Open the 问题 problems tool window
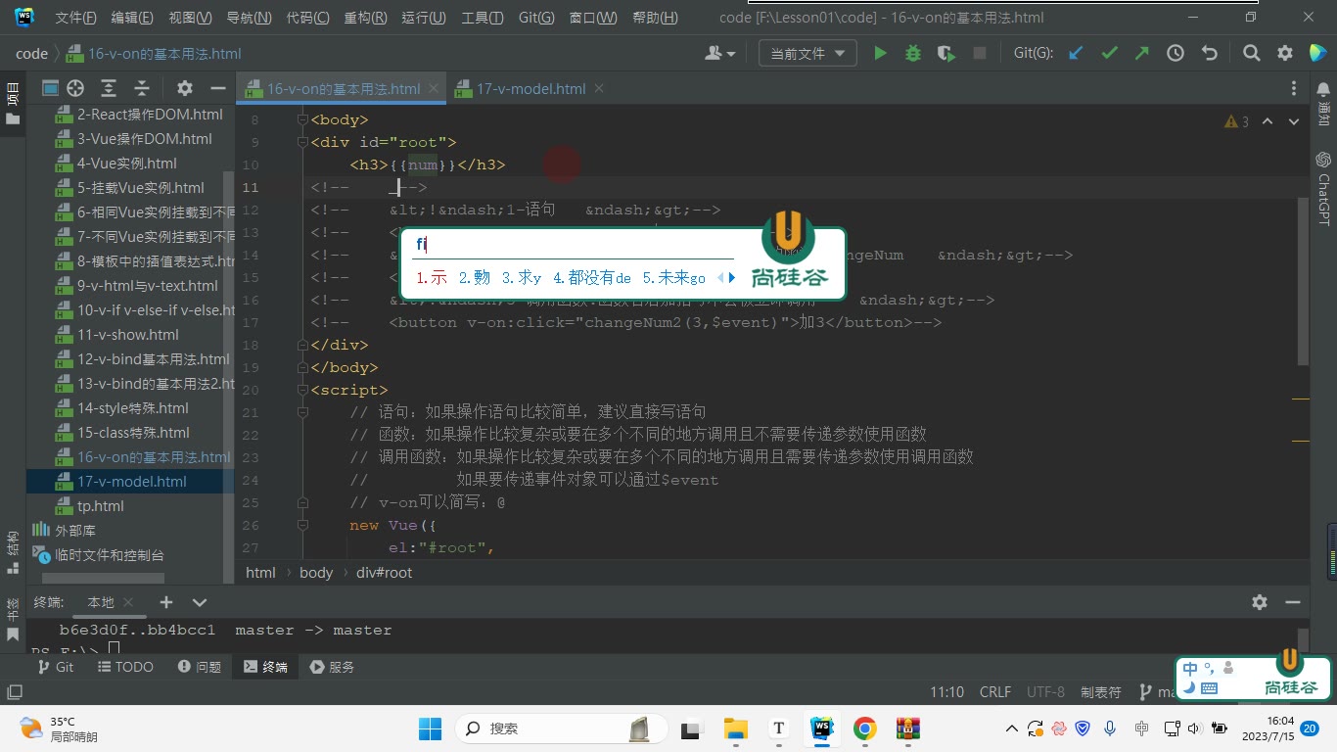 pos(200,667)
